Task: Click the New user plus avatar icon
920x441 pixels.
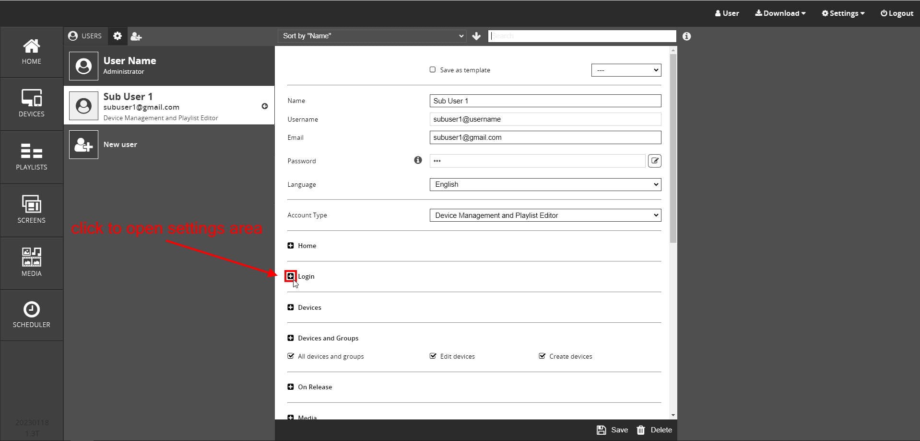Action: (x=83, y=145)
